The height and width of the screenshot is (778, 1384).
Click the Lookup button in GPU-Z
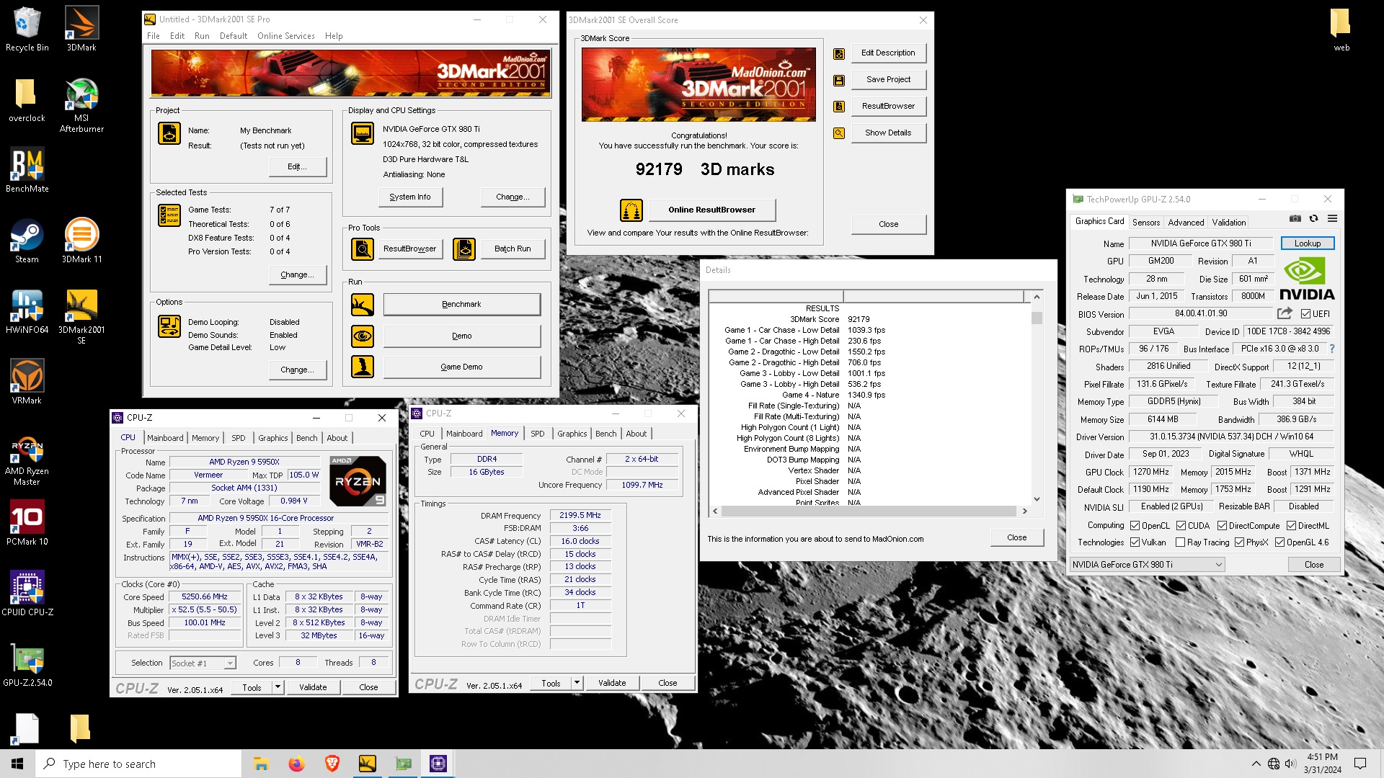pos(1307,243)
